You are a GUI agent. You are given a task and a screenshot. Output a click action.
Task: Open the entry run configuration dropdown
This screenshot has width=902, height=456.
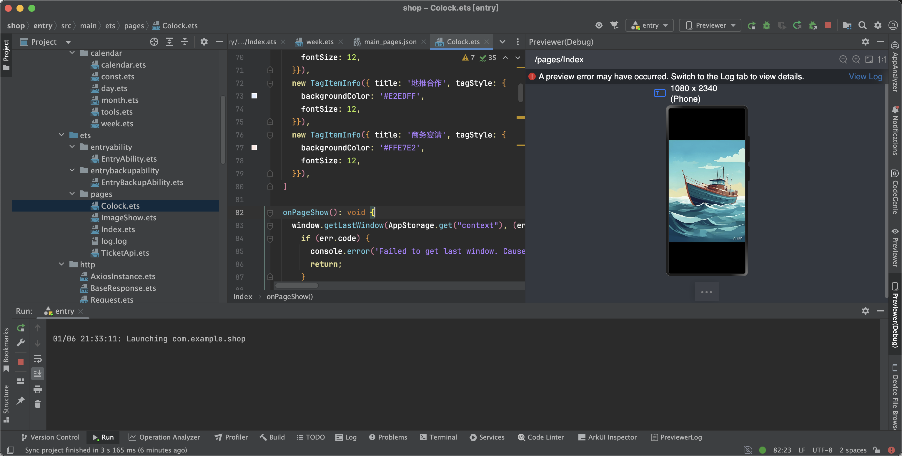point(650,25)
